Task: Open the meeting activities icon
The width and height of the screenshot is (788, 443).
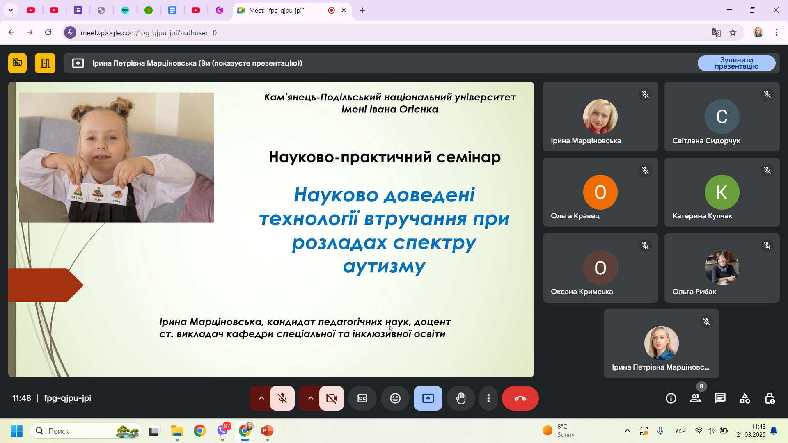Action: click(x=745, y=398)
